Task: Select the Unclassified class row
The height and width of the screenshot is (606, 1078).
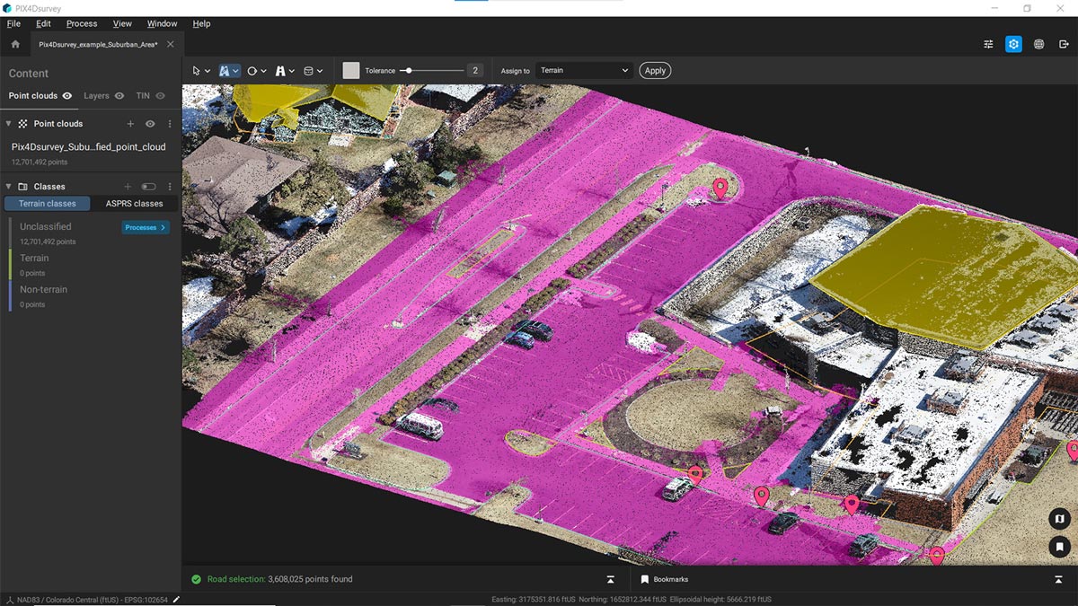Action: coord(90,233)
